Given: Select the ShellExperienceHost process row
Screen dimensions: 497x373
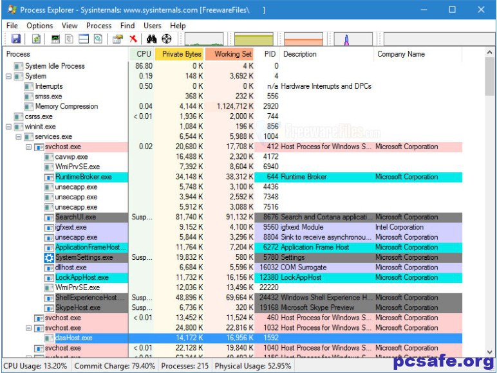Looking at the screenshot, I should coord(232,298).
